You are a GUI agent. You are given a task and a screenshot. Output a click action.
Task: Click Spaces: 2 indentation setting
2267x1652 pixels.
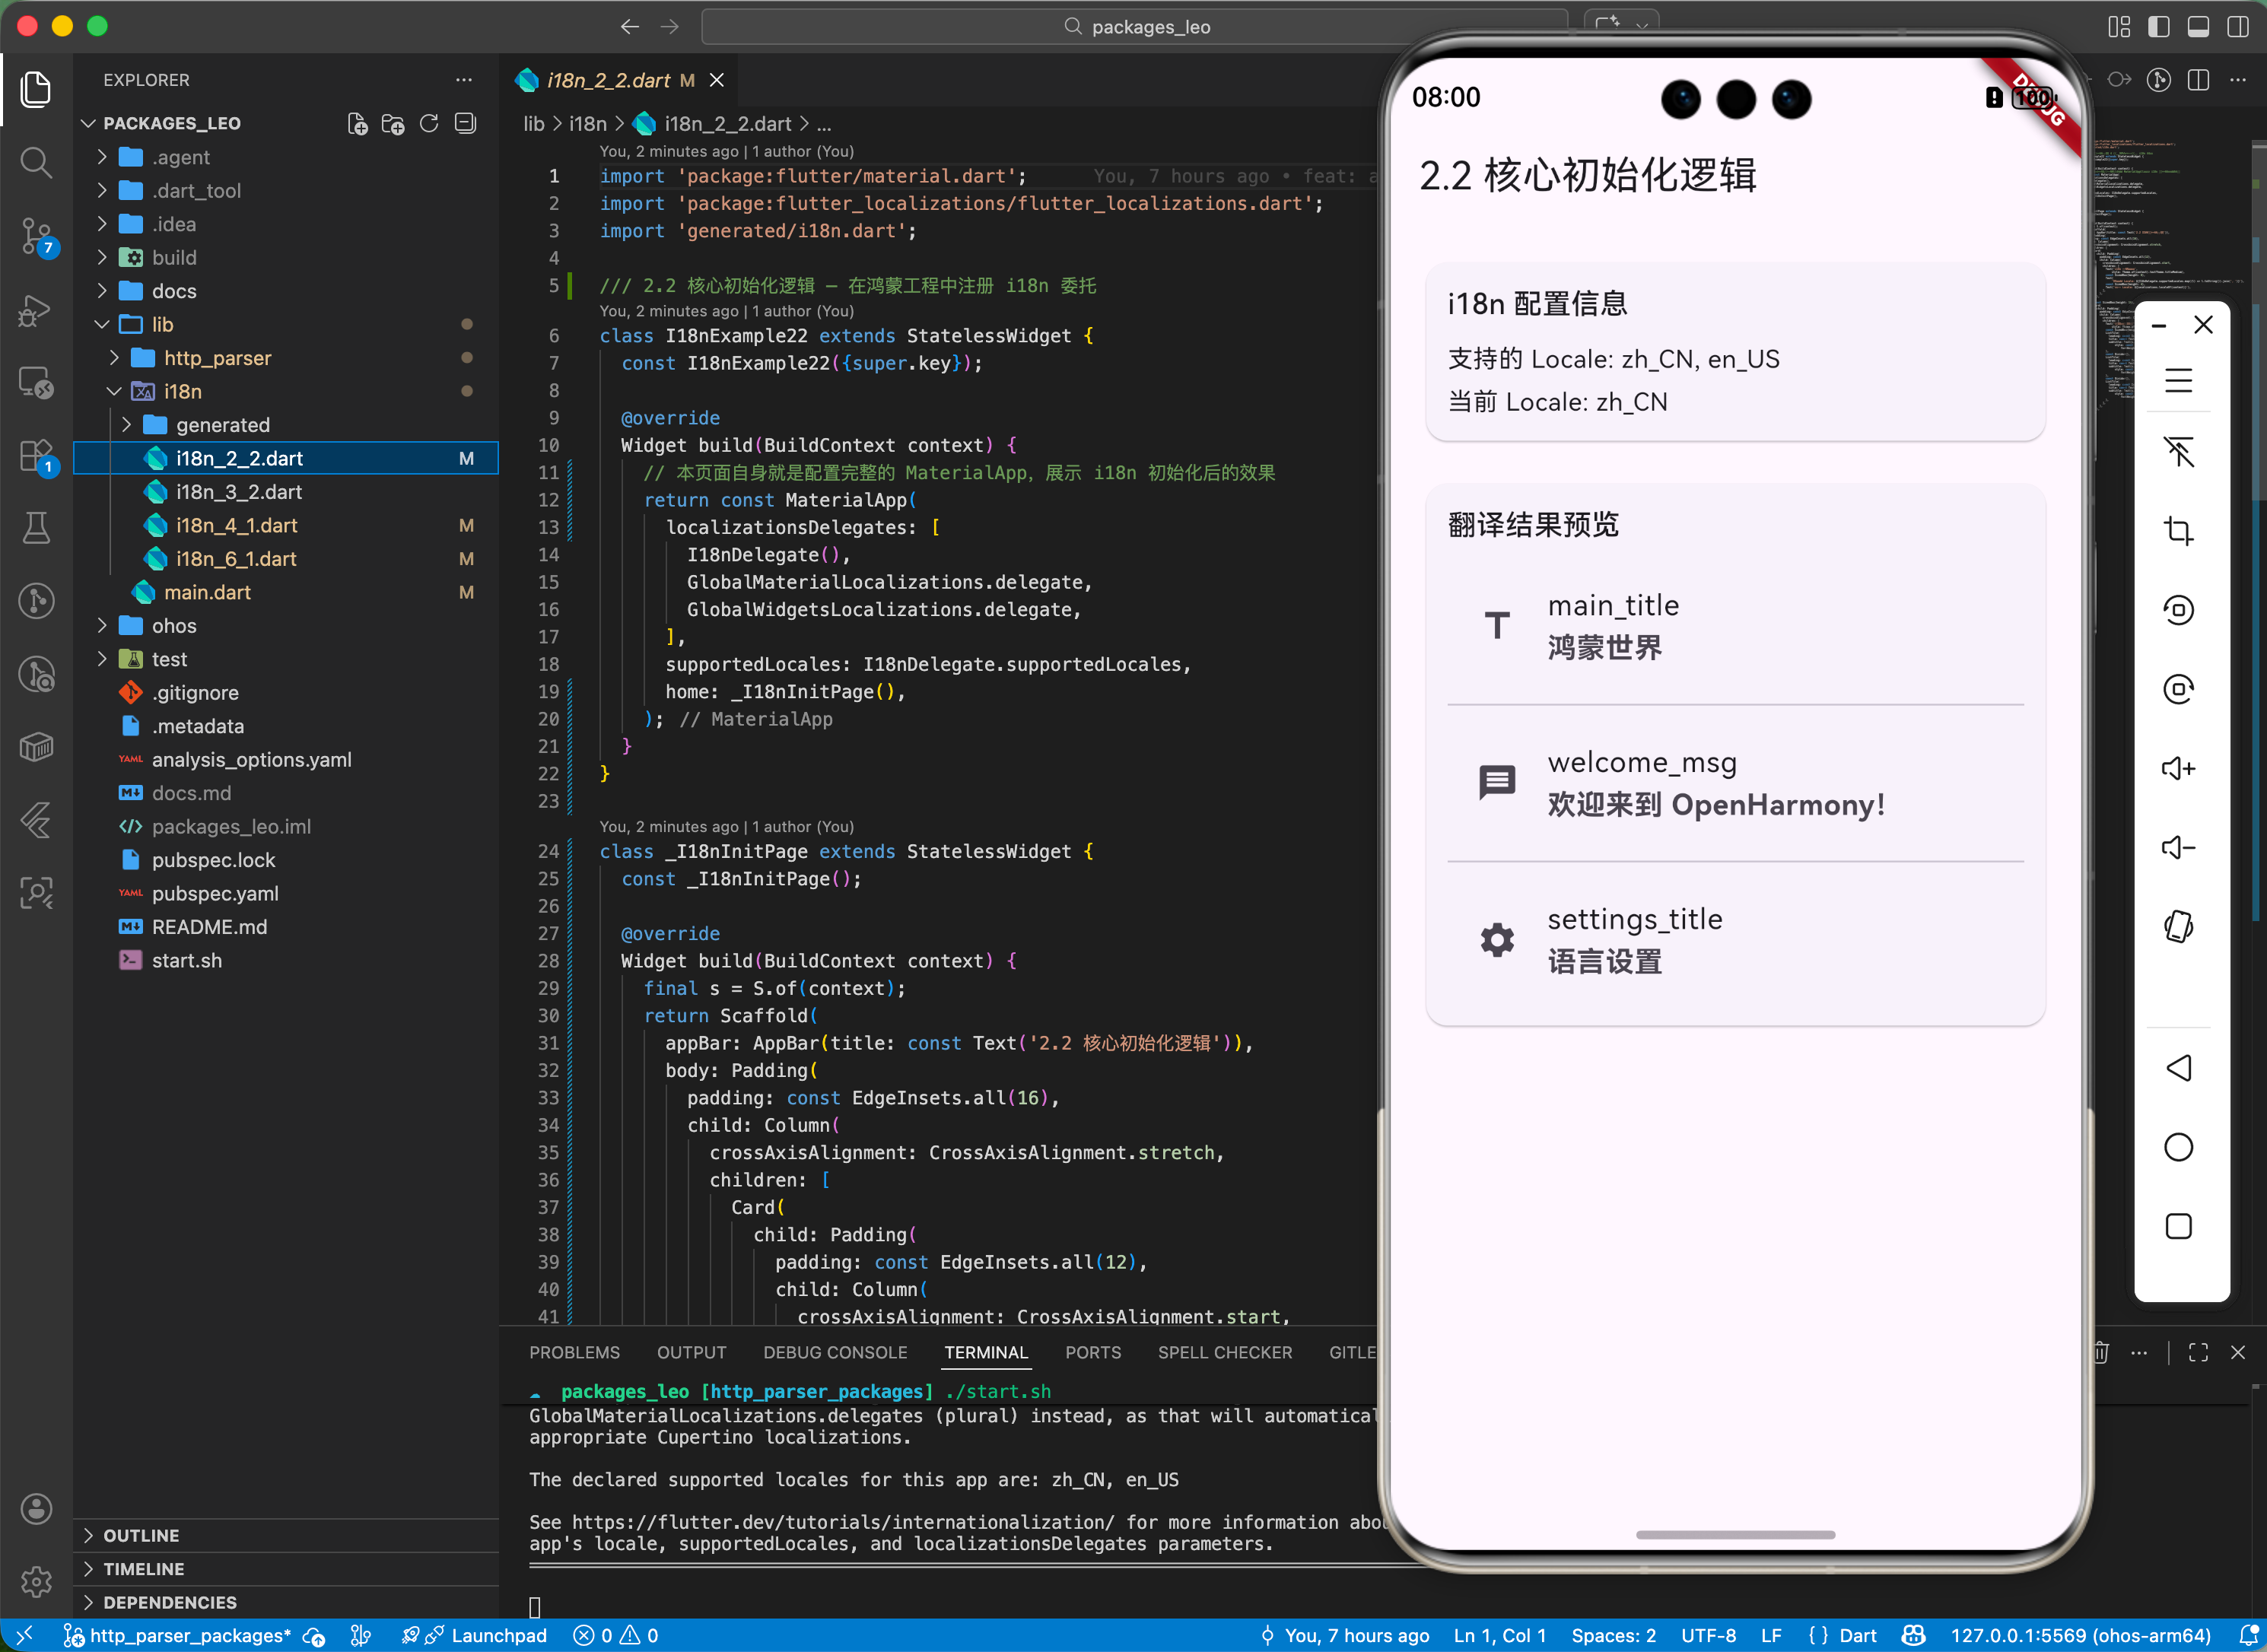click(x=1612, y=1636)
